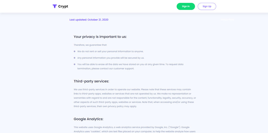Click the Last updated October 21, 2020 text
This screenshot has width=268, height=133.
tap(89, 20)
